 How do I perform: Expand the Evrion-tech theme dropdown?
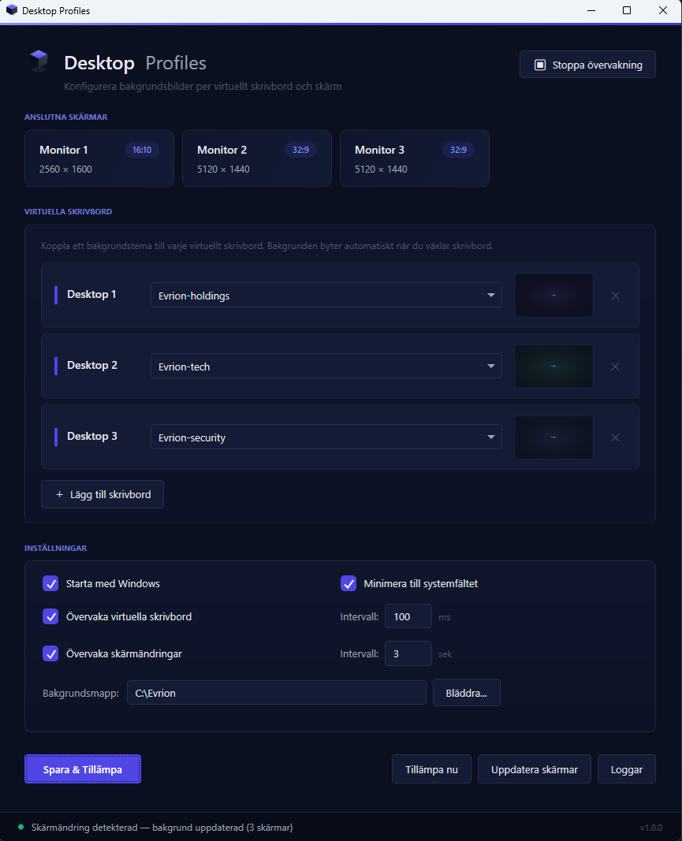[326, 367]
